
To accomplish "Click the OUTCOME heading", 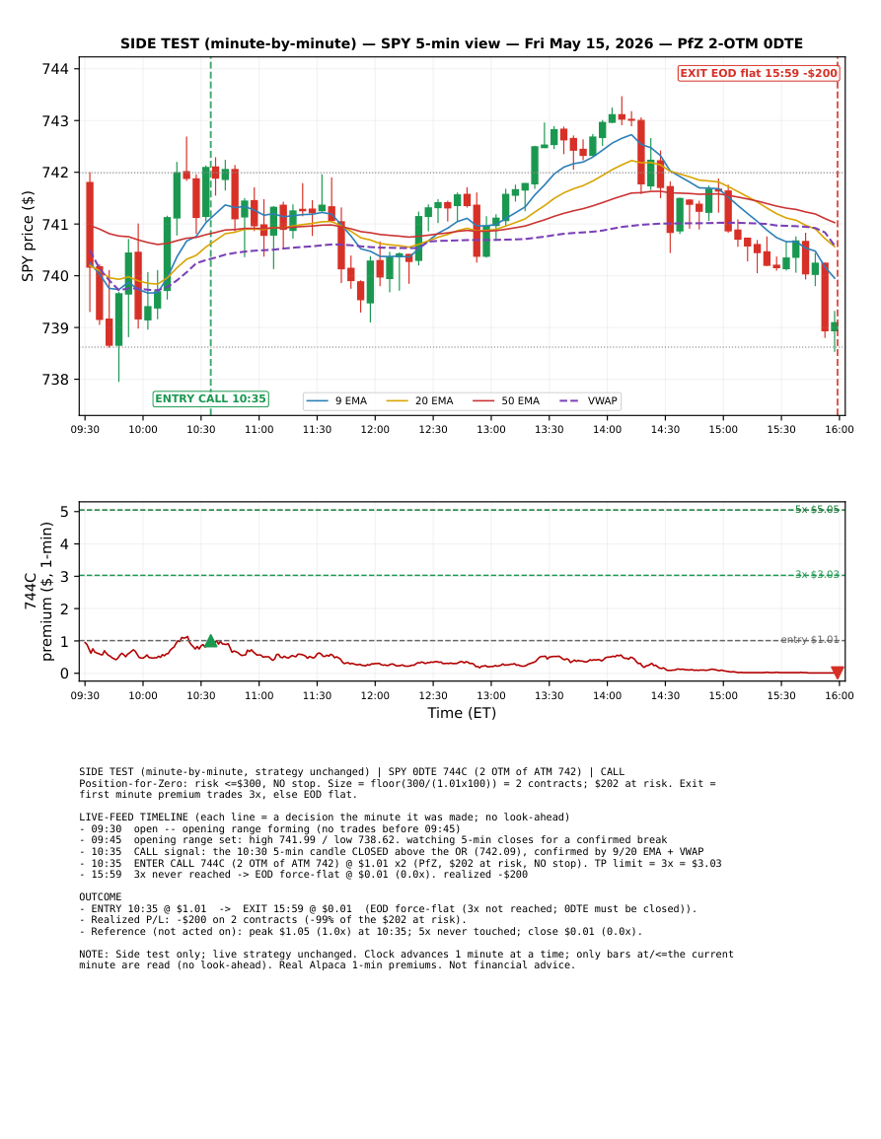I will click(x=101, y=897).
